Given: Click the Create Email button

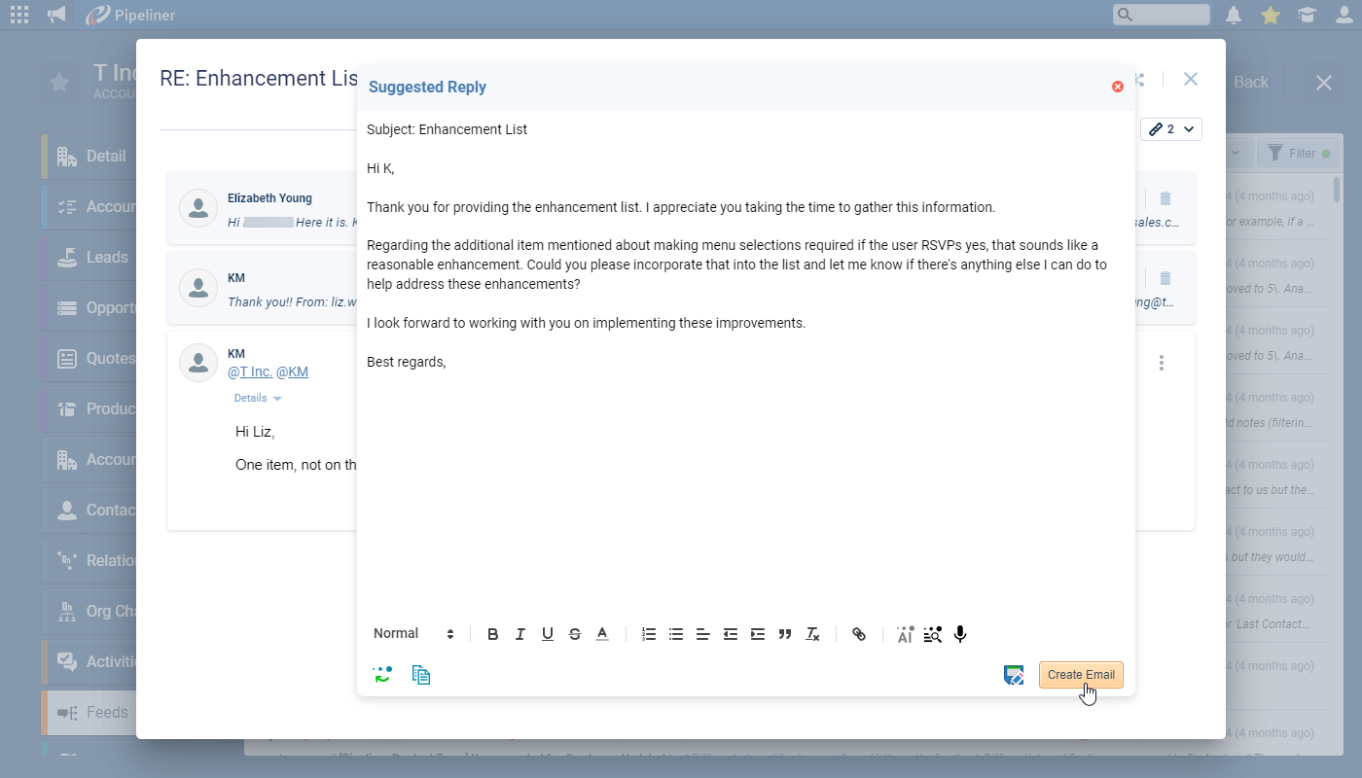Looking at the screenshot, I should tap(1080, 675).
